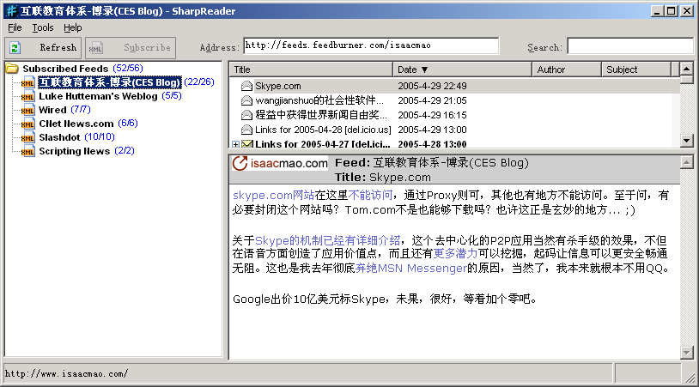Select the 互联教育体系-博录(CES Blog) feed

110,82
